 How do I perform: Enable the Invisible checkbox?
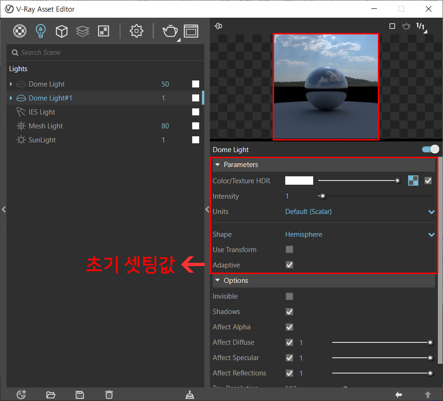point(289,296)
